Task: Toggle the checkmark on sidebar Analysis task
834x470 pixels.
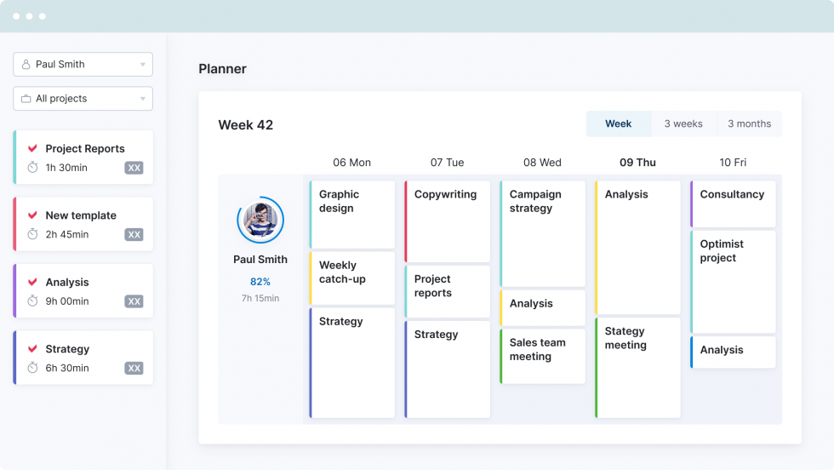Action: coord(33,282)
